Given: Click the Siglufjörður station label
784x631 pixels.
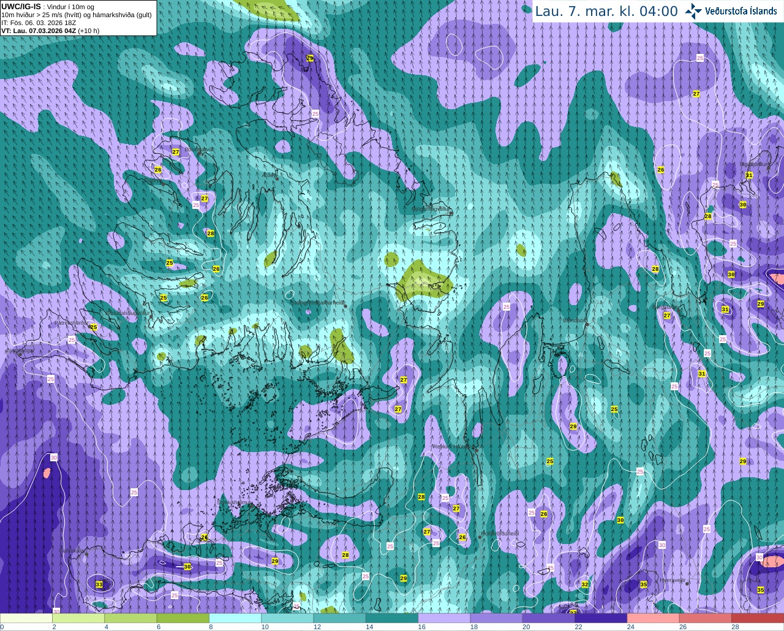Looking at the screenshot, I should (753, 164).
